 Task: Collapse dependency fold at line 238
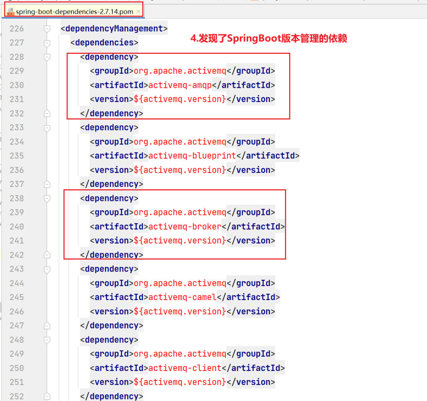47,198
